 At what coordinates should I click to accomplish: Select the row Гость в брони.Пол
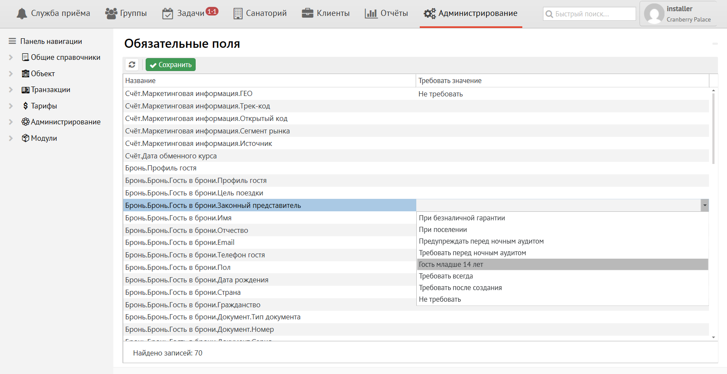pos(269,267)
